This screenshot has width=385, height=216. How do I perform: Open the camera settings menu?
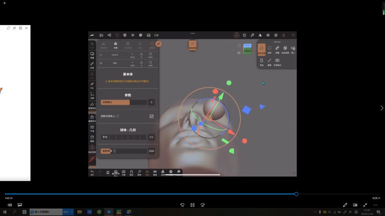(x=156, y=35)
